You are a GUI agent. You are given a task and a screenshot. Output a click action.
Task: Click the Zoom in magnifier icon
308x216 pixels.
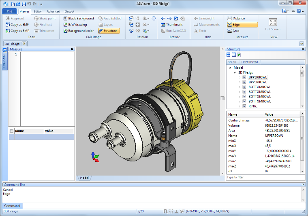pos(145,19)
